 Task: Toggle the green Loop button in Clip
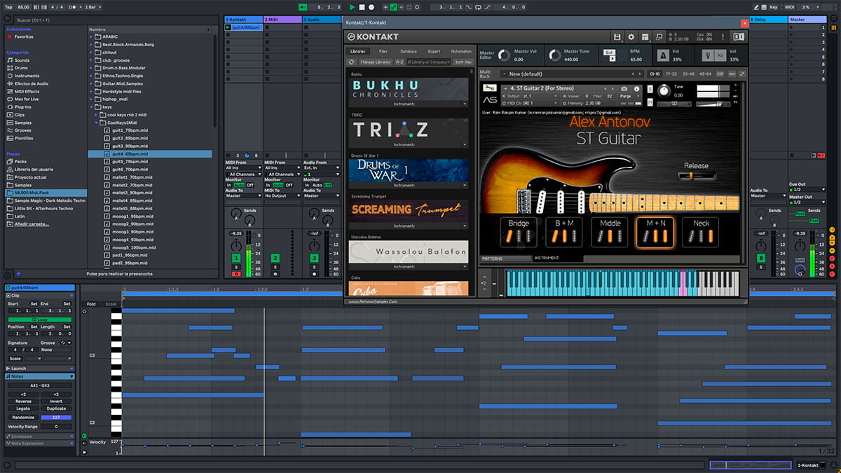[40, 320]
